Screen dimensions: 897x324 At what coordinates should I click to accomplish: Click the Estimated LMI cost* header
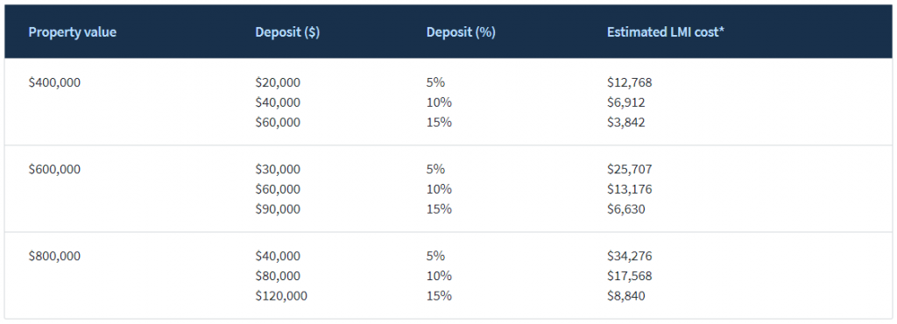click(x=666, y=32)
